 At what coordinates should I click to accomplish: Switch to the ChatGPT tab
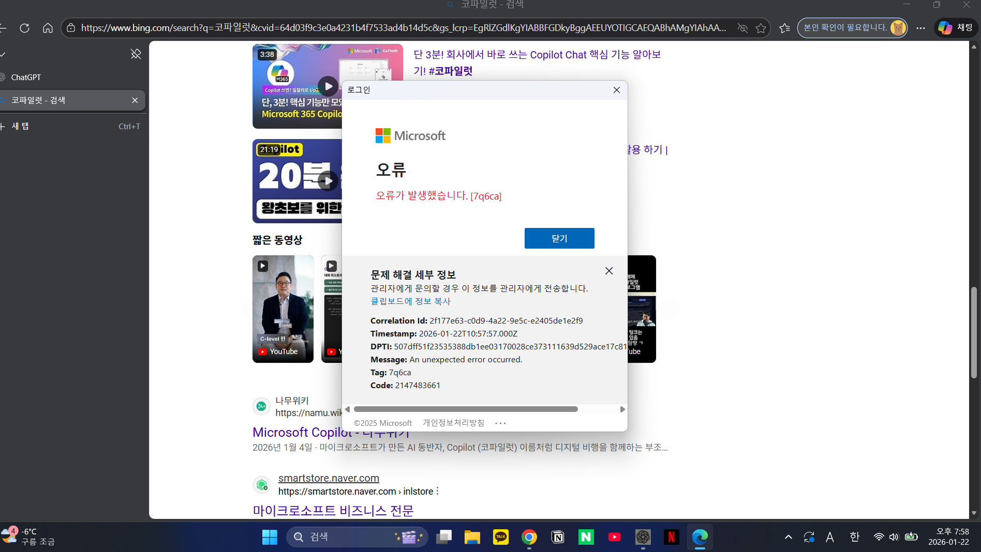click(72, 77)
